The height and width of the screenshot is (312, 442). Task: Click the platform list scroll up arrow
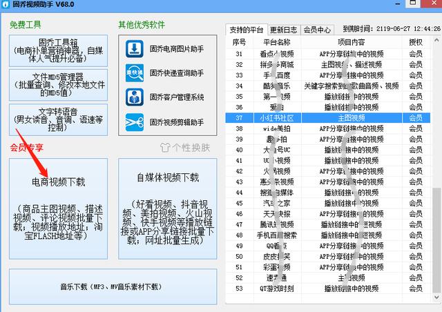coord(436,40)
